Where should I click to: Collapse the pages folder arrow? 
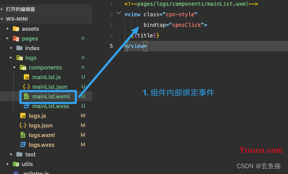(x=7, y=38)
